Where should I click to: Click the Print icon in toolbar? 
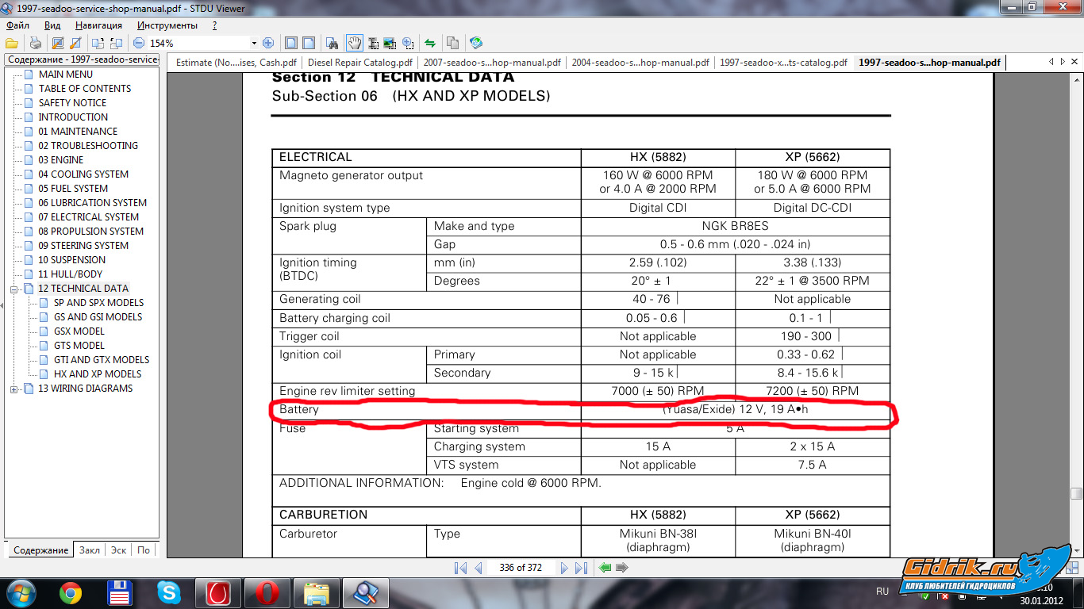(35, 43)
